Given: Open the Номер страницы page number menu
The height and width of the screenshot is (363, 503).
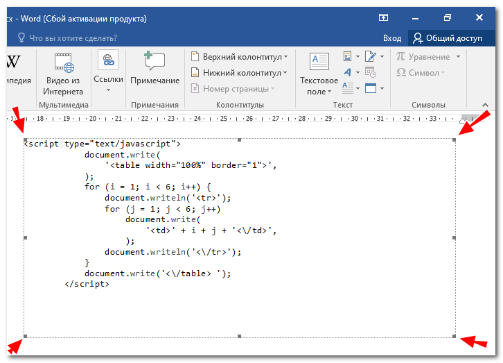Looking at the screenshot, I should pos(233,89).
